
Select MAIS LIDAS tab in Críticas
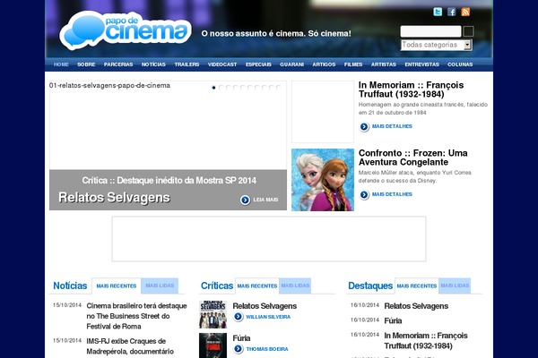[x=295, y=286]
